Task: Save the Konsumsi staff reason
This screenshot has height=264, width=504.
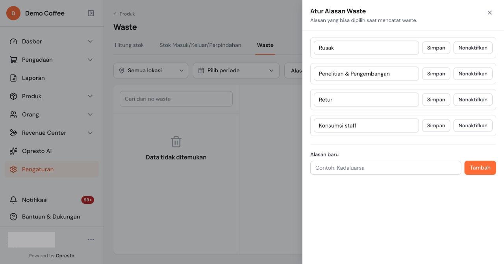Action: point(436,126)
